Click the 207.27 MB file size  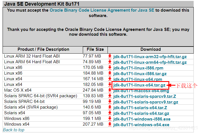click(93, 124)
